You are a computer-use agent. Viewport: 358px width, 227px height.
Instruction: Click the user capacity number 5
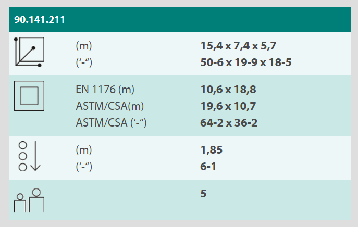(204, 194)
